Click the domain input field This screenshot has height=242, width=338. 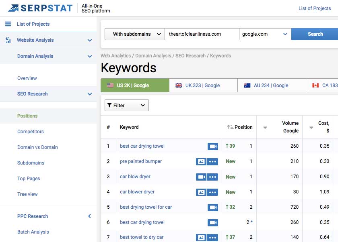point(202,34)
